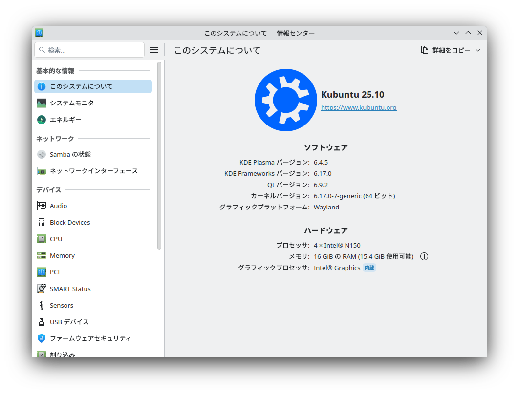
Task: Open the window options chevron in titlebar
Action: 456,33
